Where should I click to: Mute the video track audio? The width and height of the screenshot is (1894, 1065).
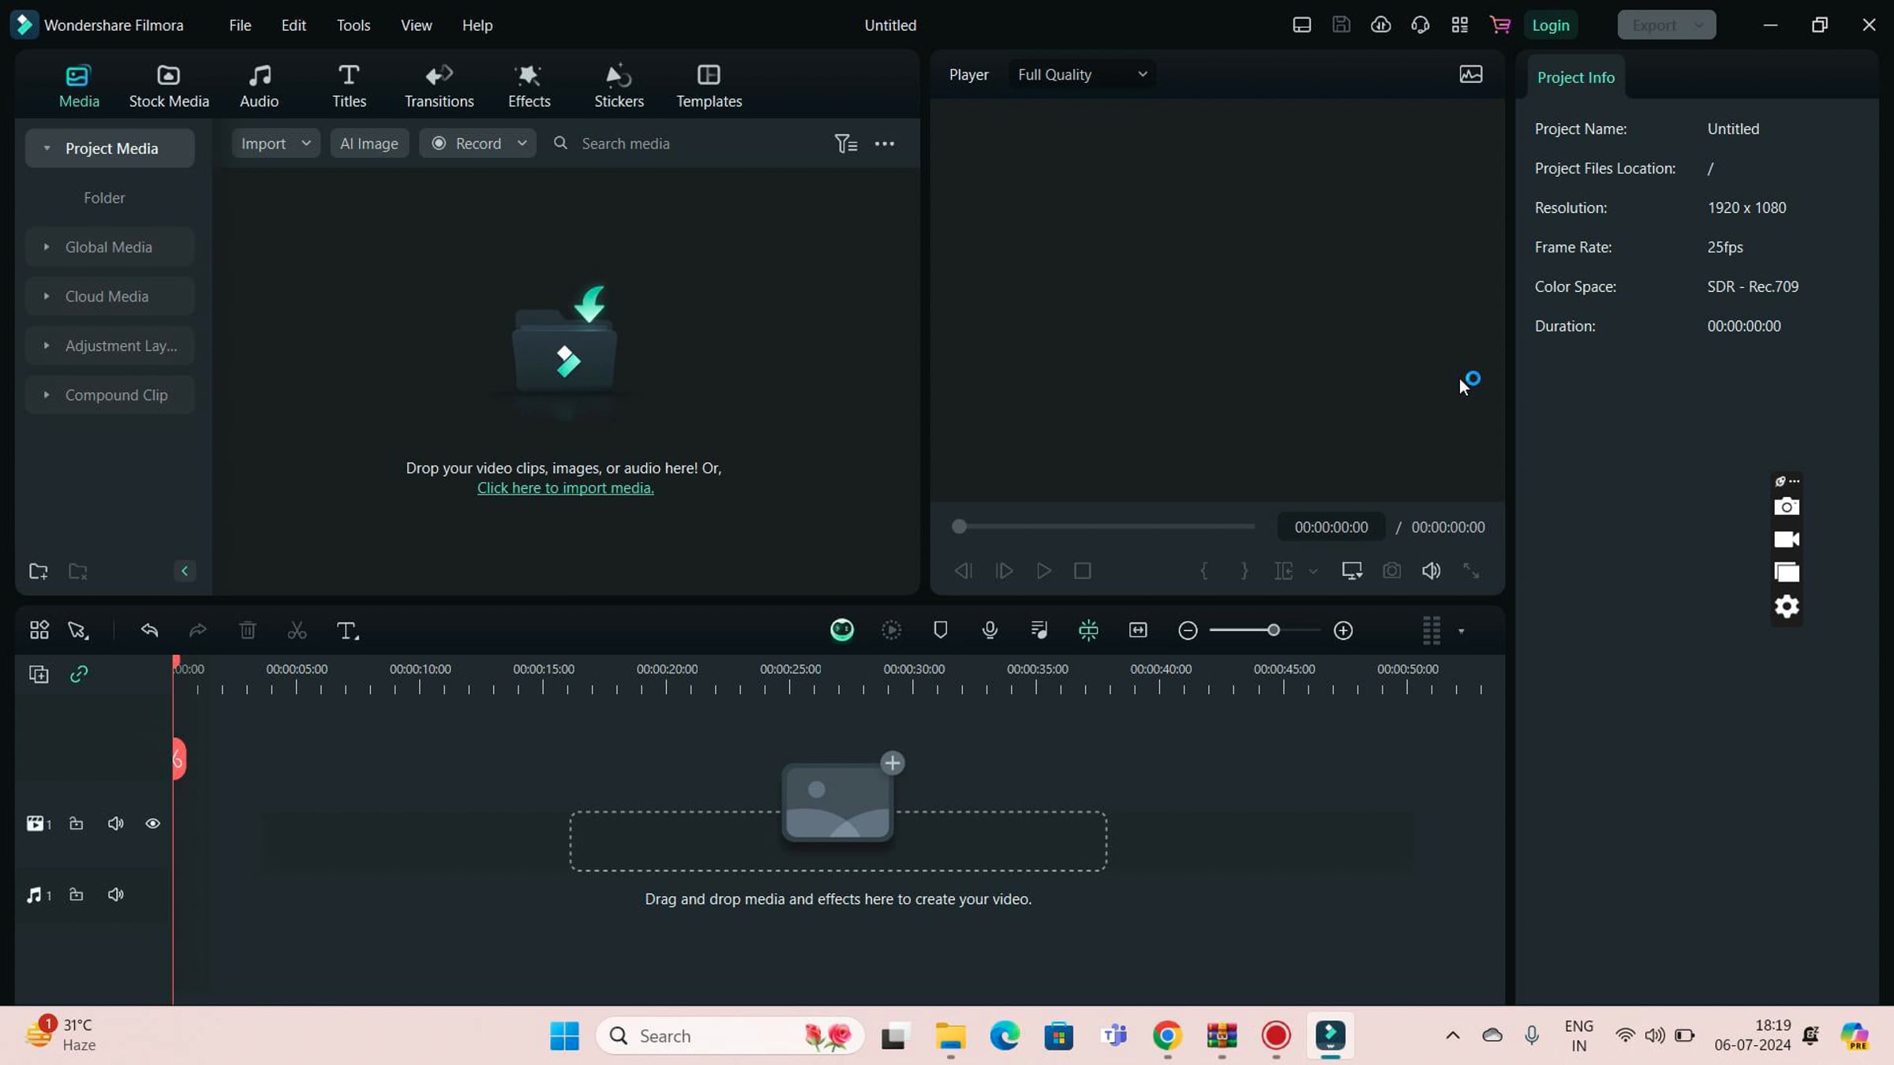116,823
